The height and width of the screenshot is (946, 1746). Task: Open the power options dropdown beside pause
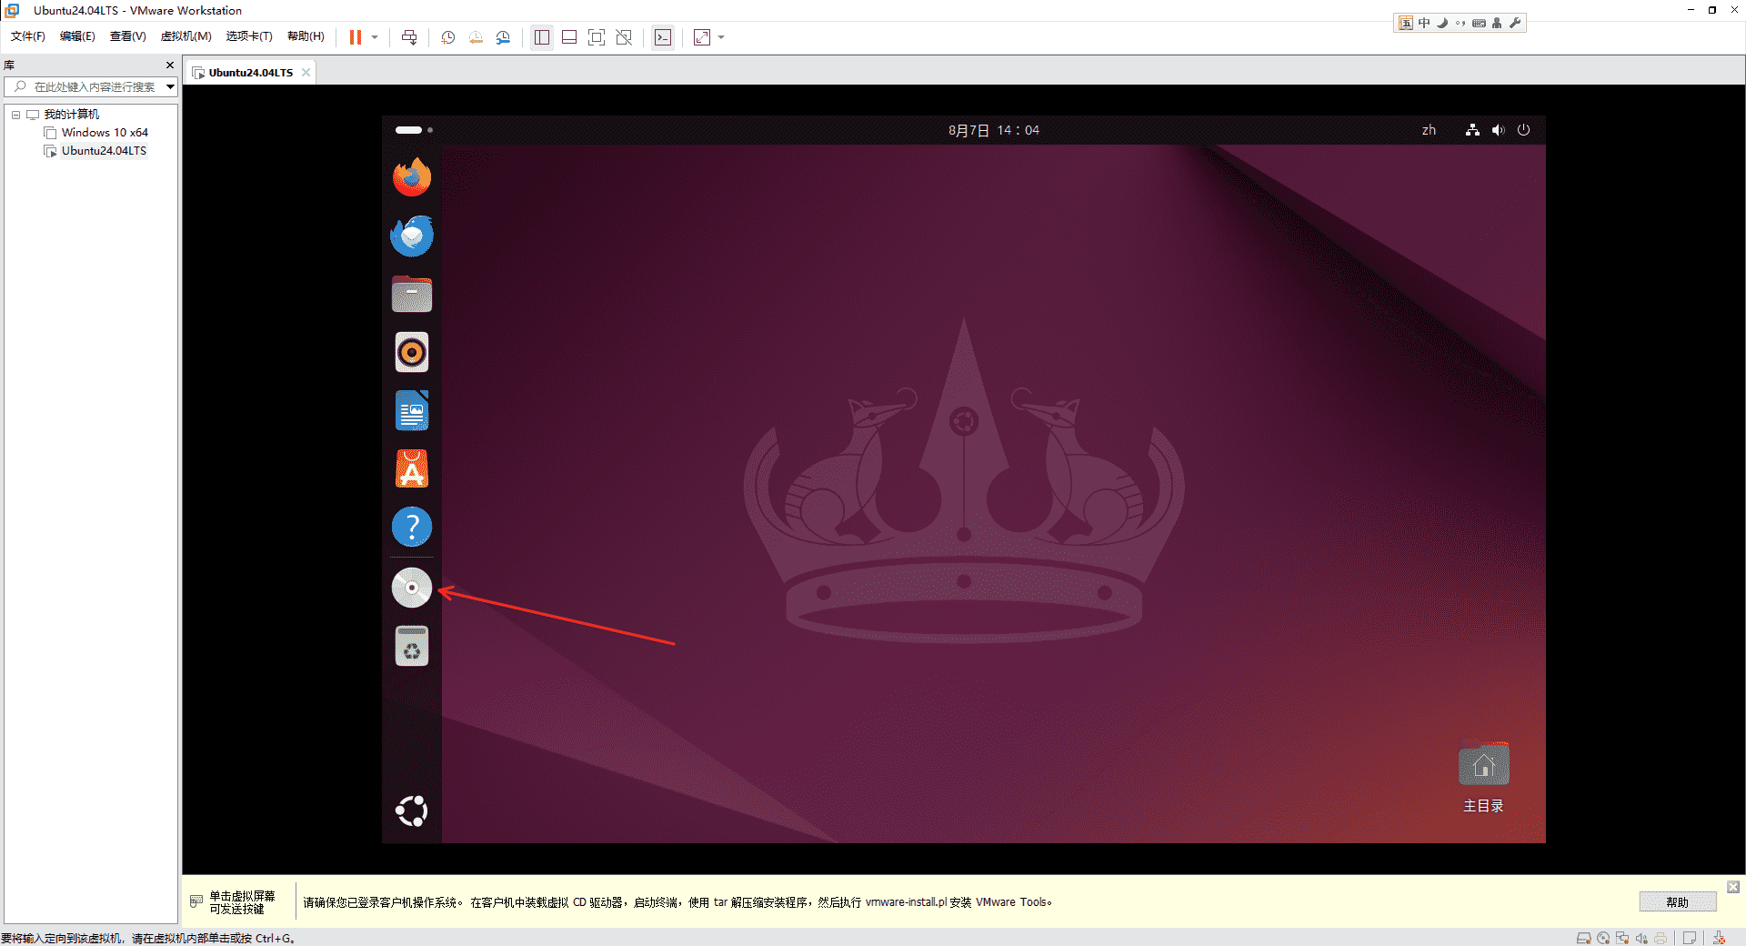[375, 37]
